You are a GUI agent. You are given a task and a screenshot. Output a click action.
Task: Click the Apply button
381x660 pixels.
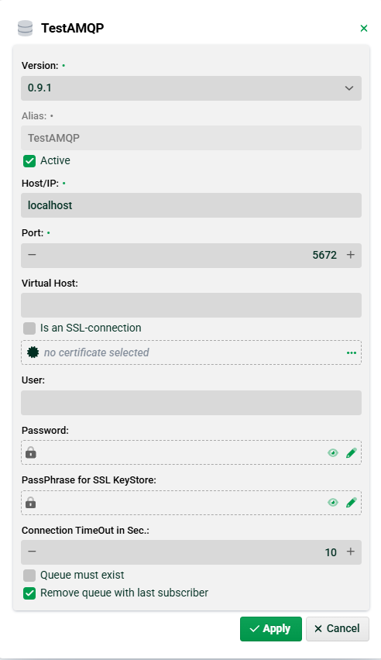(271, 629)
